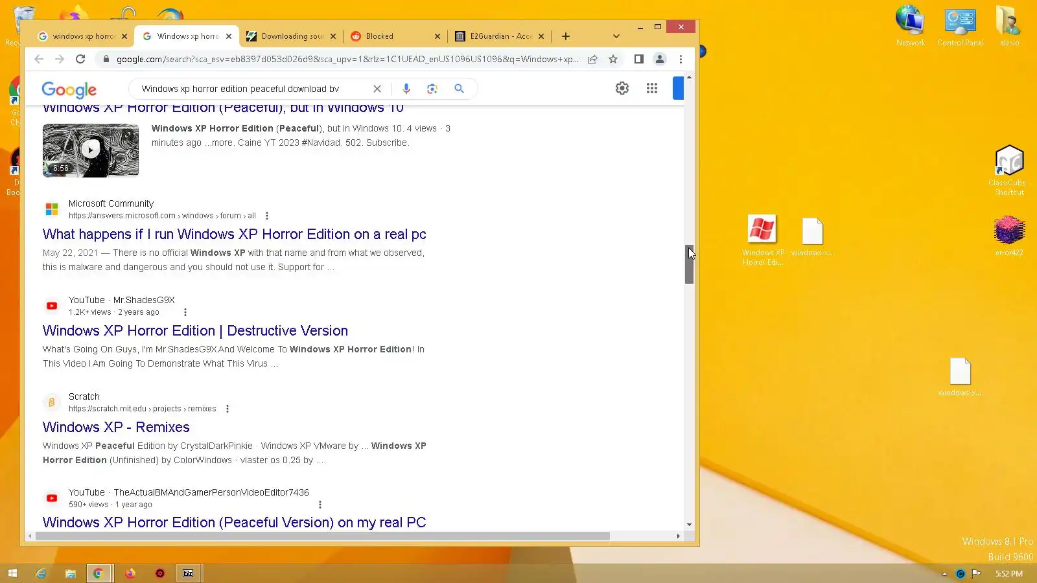Play the 6:56 video thumbnail
The image size is (1037, 583).
91,150
